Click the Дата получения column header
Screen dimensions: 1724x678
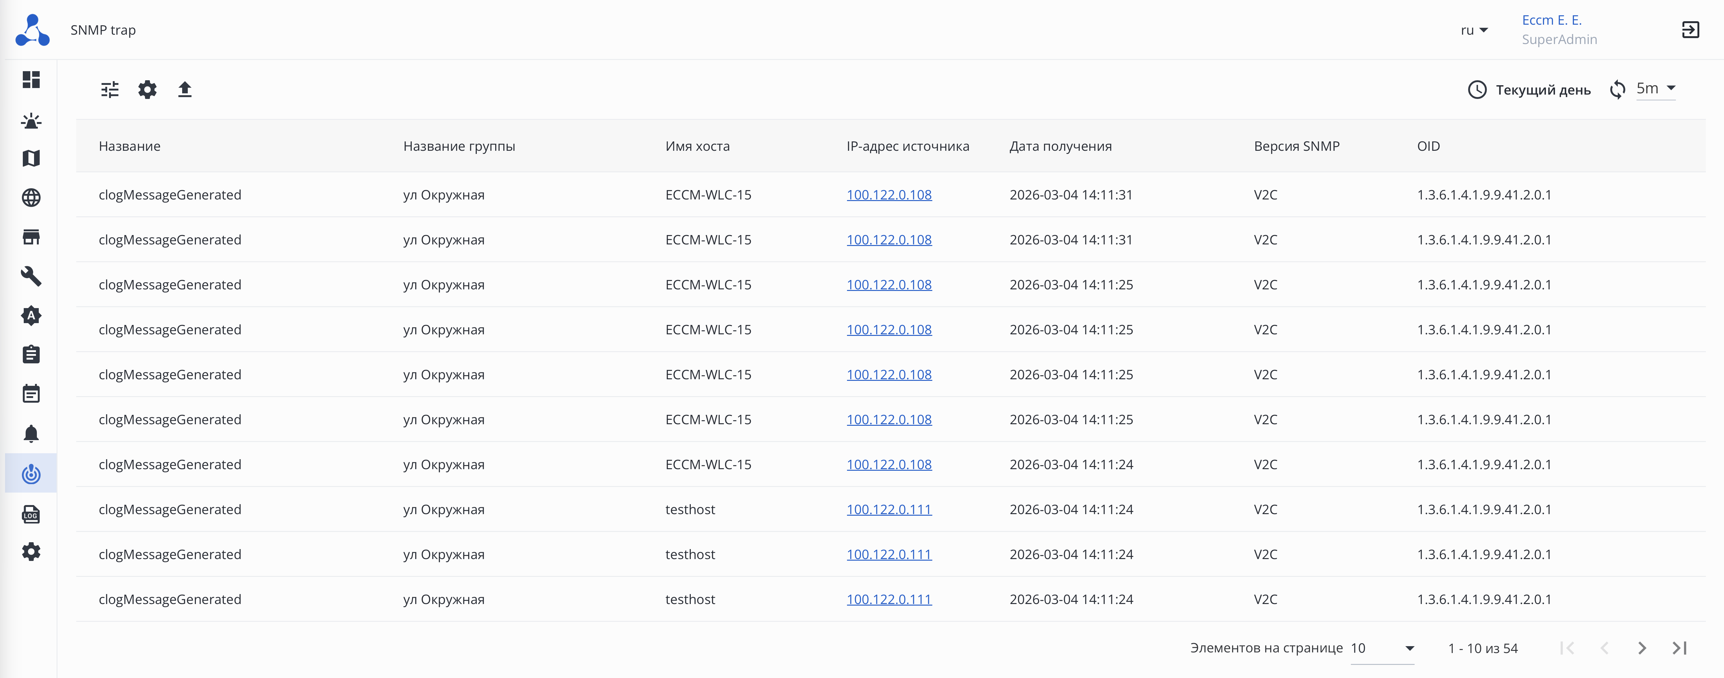[x=1060, y=146]
